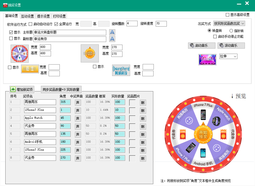This screenshot has height=186, width=255.
Task: Delete row 3 Apple Watch with 删 button
Action: coord(143,119)
